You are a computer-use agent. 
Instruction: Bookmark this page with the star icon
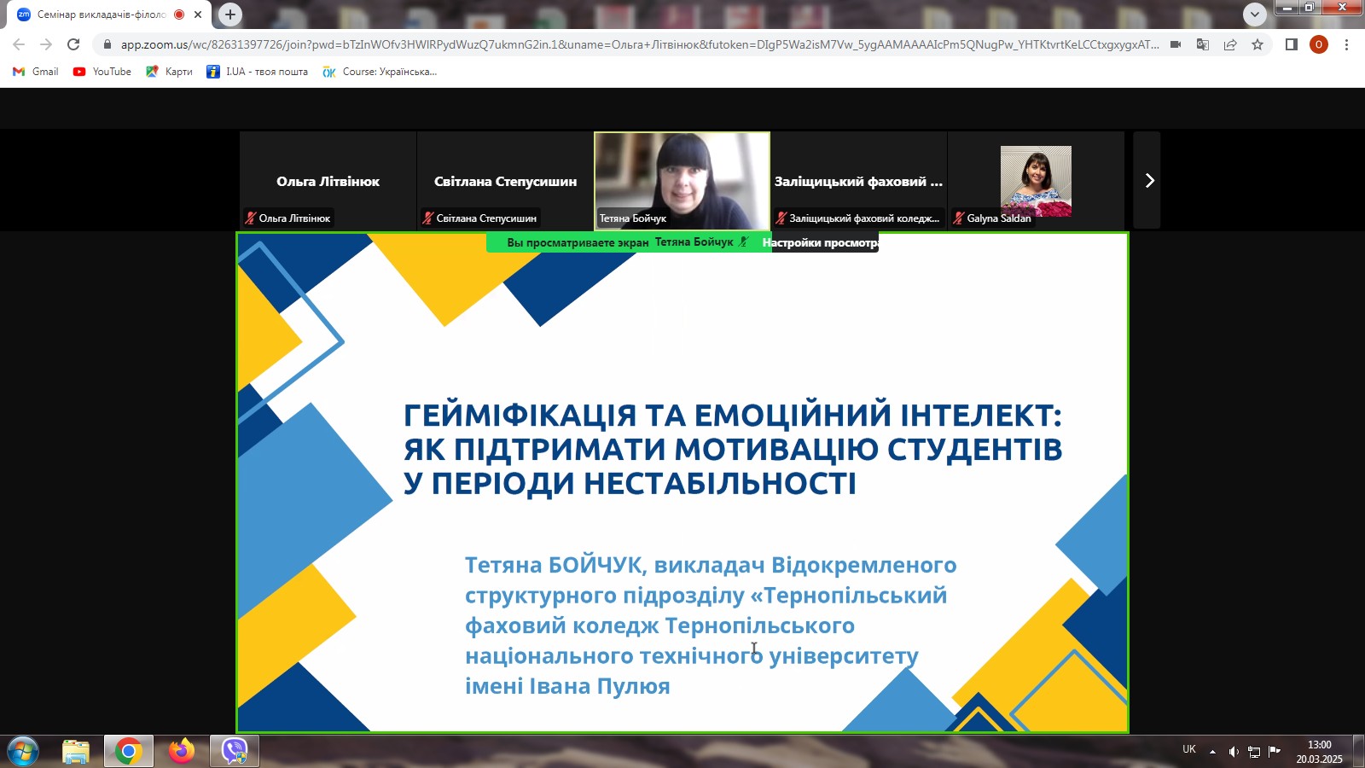1258,44
